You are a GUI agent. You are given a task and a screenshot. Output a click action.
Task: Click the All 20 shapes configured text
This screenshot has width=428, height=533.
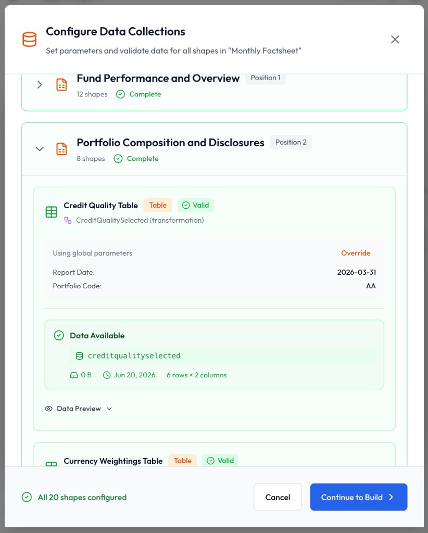click(82, 498)
